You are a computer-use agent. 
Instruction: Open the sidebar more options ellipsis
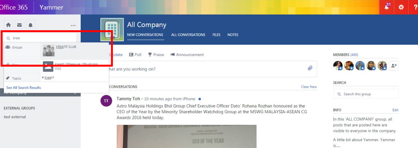(x=73, y=25)
